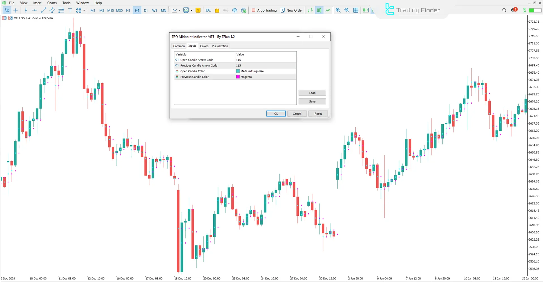Image resolution: width=543 pixels, height=282 pixels.
Task: Open the Charts menu
Action: point(51,3)
